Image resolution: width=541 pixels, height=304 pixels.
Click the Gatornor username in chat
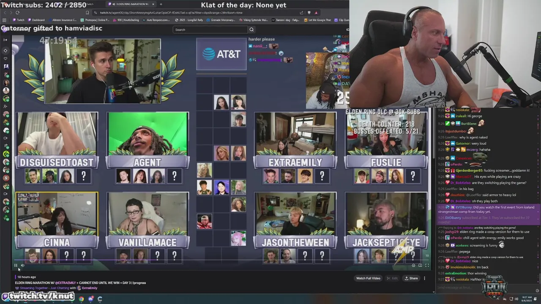coord(464,144)
